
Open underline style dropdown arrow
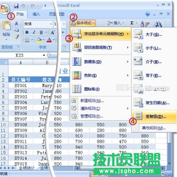tap(46, 32)
